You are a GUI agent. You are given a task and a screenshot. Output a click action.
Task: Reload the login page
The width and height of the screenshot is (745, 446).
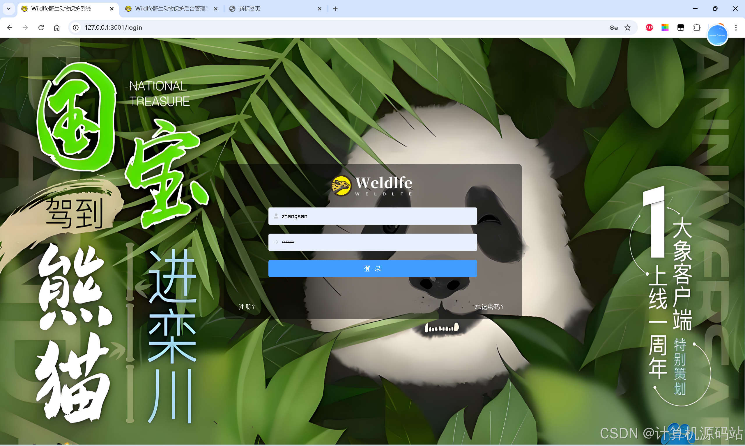(x=41, y=28)
